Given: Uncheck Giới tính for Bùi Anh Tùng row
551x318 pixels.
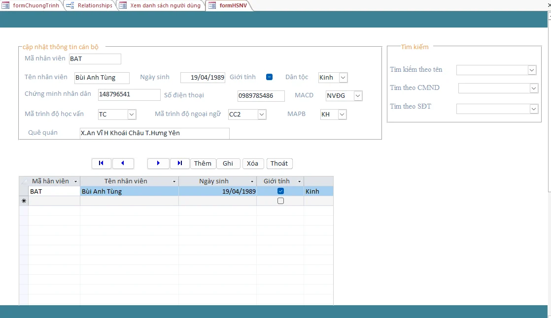Looking at the screenshot, I should point(280,191).
